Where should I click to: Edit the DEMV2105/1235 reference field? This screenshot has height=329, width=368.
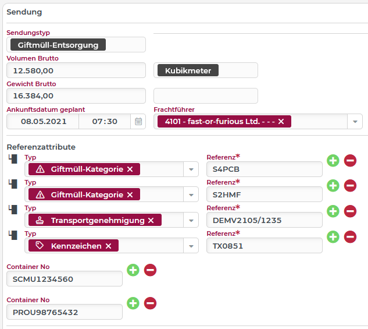pyautogui.click(x=264, y=220)
